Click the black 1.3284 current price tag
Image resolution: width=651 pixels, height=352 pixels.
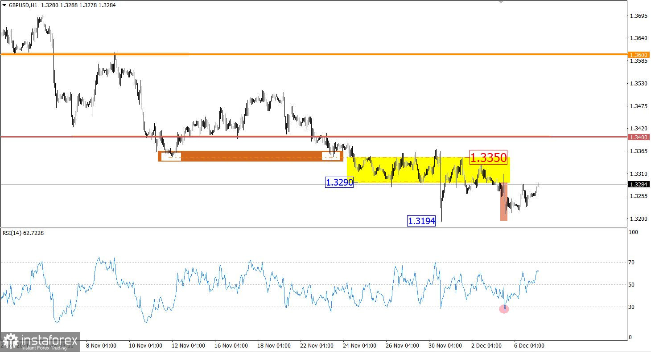tap(639, 184)
